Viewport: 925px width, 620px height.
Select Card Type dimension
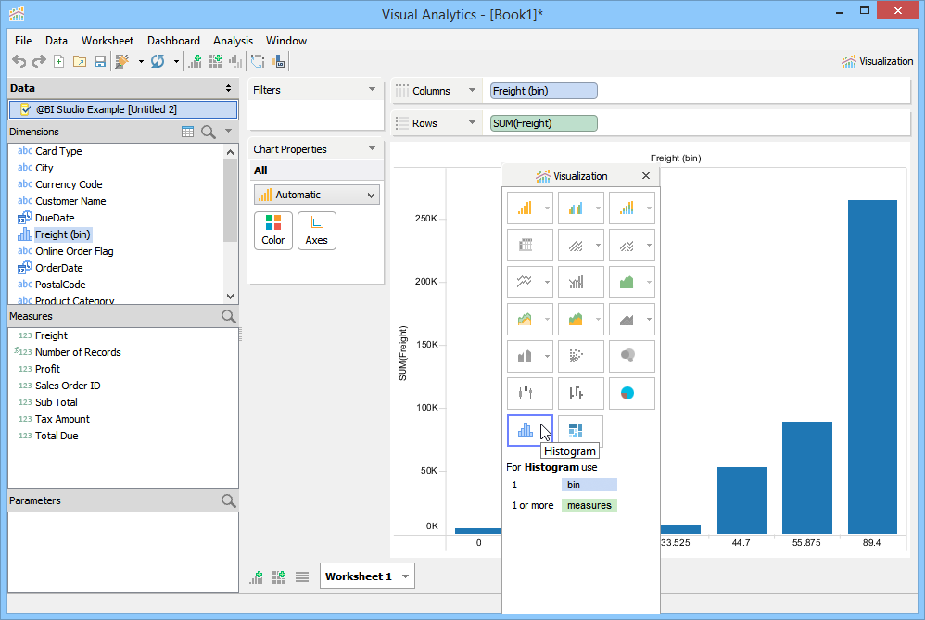(58, 151)
